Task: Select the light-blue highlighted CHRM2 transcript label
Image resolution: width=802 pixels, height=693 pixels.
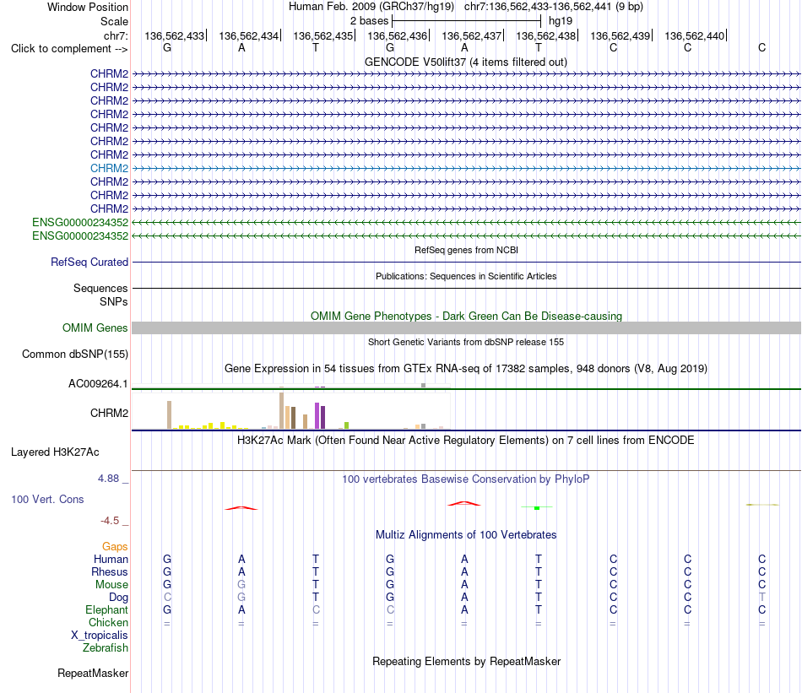Action: (x=109, y=168)
